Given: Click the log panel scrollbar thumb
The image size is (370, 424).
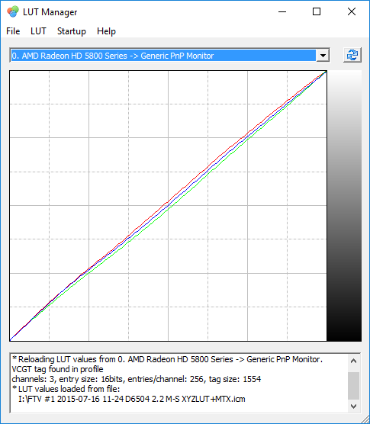Looking at the screenshot, I should click(353, 386).
